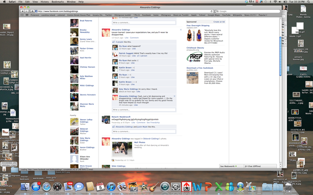Open System Preferences gears in dock

point(176,187)
